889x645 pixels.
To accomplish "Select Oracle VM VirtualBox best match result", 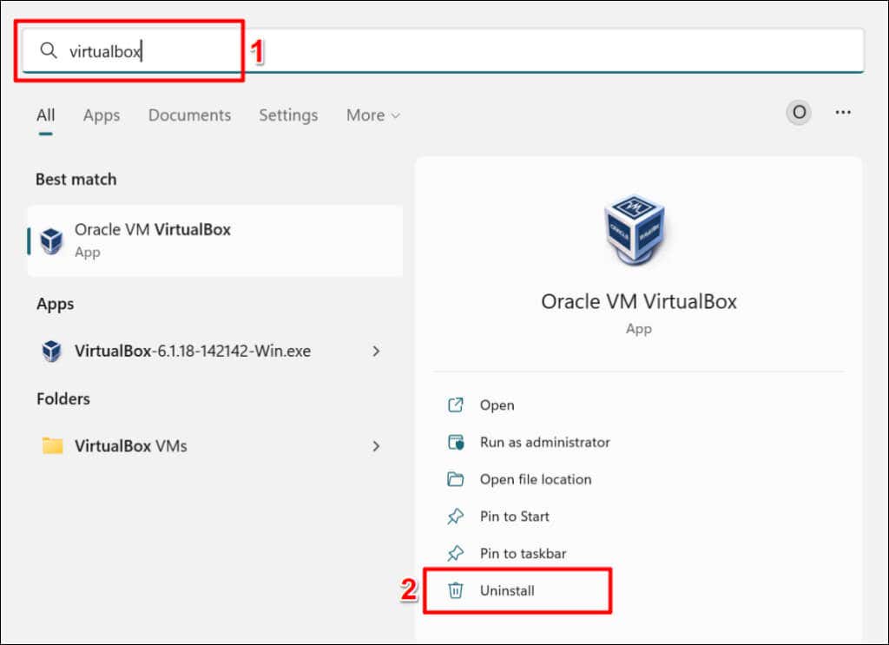I will tap(214, 240).
